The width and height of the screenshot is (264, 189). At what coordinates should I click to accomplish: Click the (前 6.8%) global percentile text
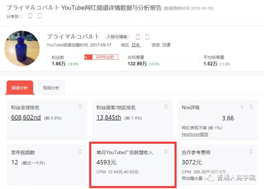pyautogui.click(x=53, y=118)
